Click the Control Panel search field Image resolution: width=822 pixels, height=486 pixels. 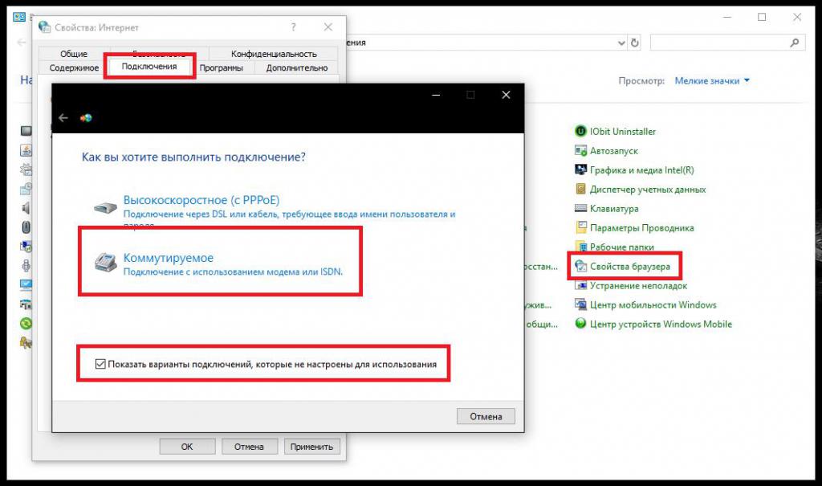[727, 43]
